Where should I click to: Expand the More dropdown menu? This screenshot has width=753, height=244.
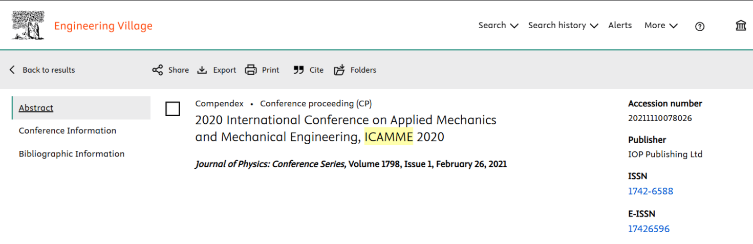[660, 26]
